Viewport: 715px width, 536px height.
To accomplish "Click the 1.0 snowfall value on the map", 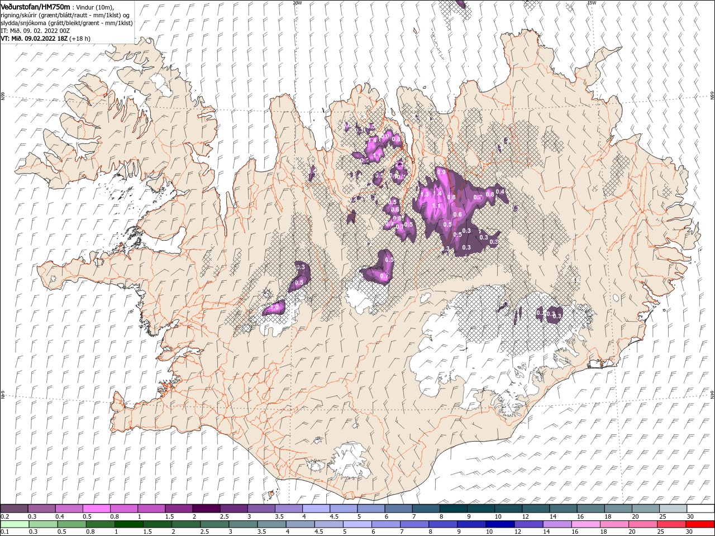I will click(274, 307).
